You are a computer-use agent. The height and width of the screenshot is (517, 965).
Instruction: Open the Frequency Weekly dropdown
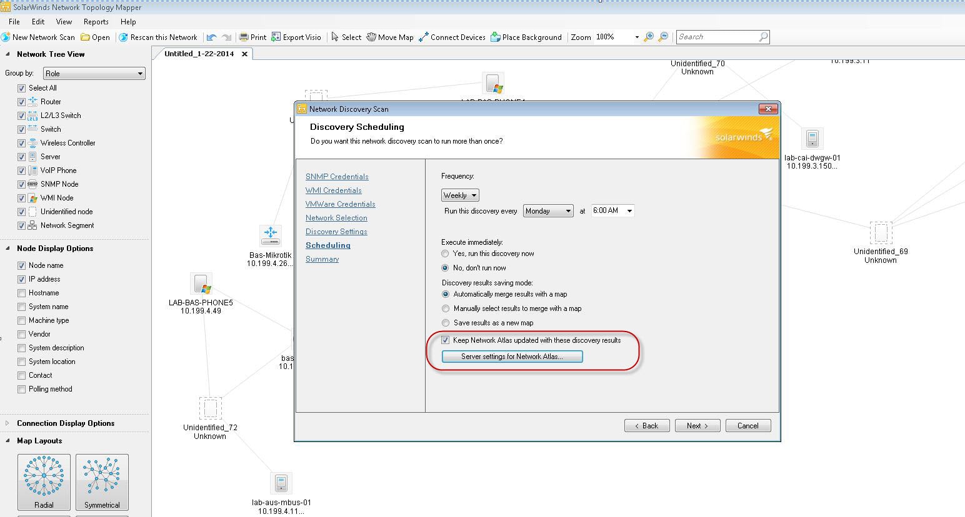(460, 195)
